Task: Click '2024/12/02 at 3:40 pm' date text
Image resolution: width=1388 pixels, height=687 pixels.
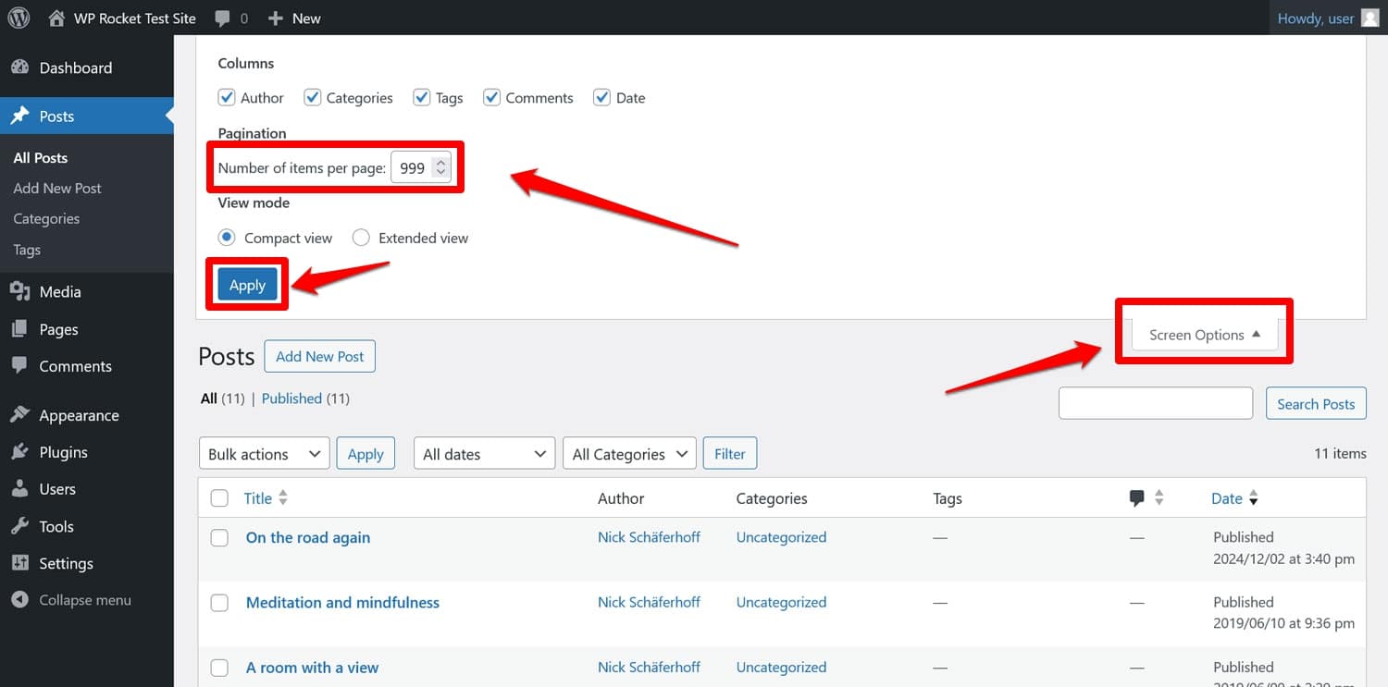Action: (1284, 558)
